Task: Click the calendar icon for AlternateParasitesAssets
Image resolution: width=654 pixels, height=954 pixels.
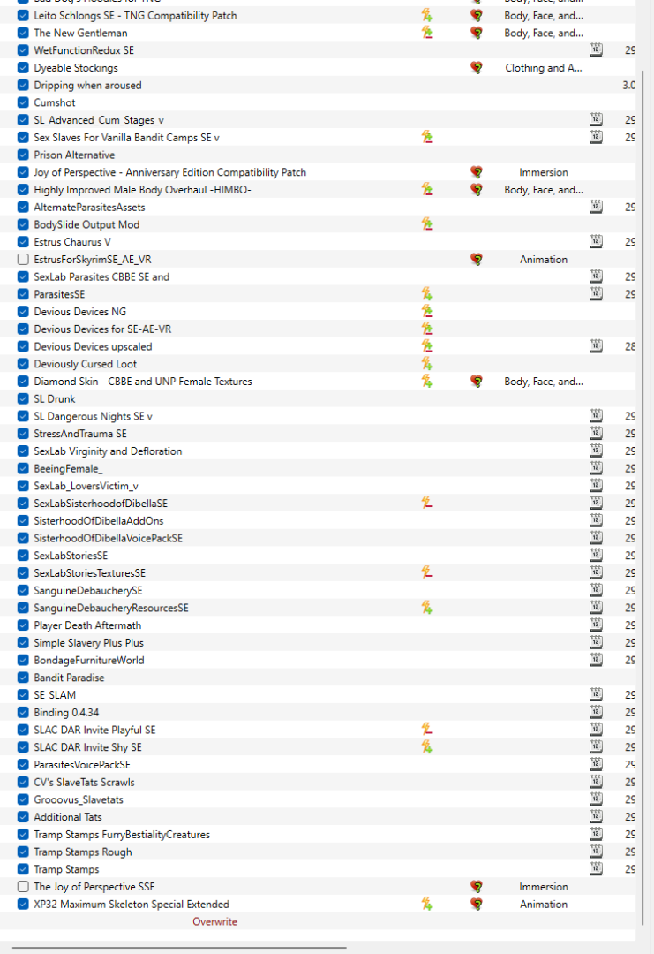Action: tap(597, 207)
